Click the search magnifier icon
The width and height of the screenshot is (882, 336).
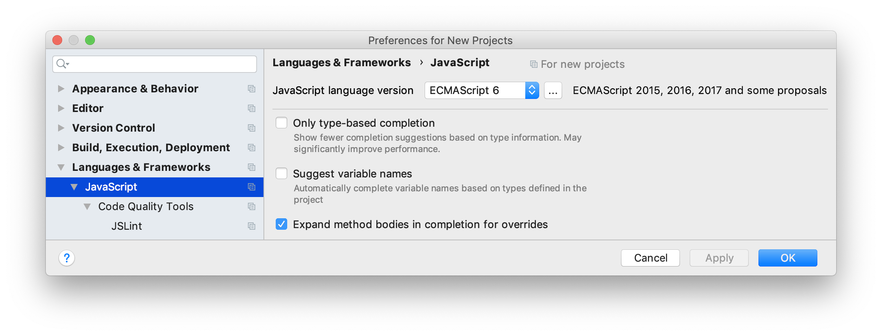pyautogui.click(x=62, y=64)
